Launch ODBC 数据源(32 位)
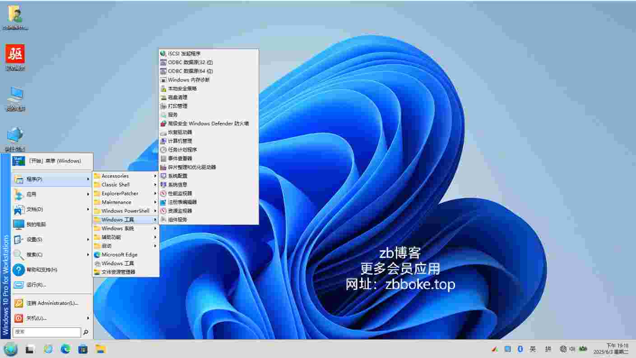Screen dimensions: 636x358 pyautogui.click(x=209, y=62)
